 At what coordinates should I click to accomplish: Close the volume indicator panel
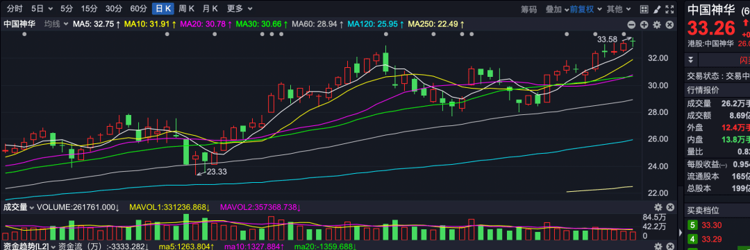pyautogui.click(x=670, y=207)
